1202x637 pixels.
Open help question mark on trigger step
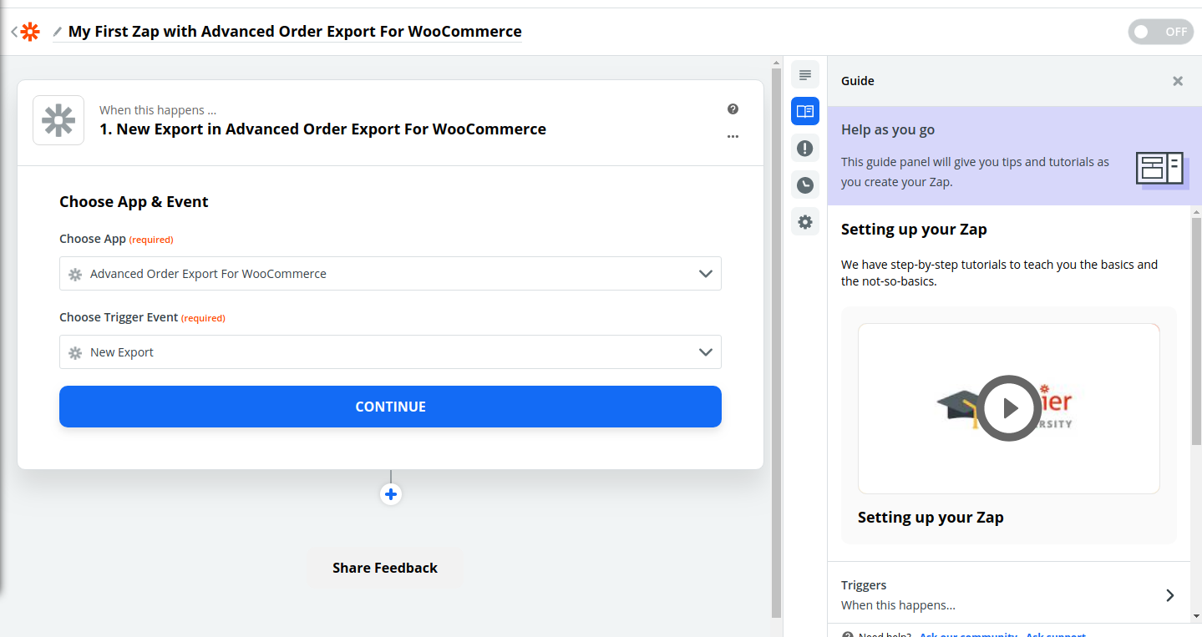point(733,109)
